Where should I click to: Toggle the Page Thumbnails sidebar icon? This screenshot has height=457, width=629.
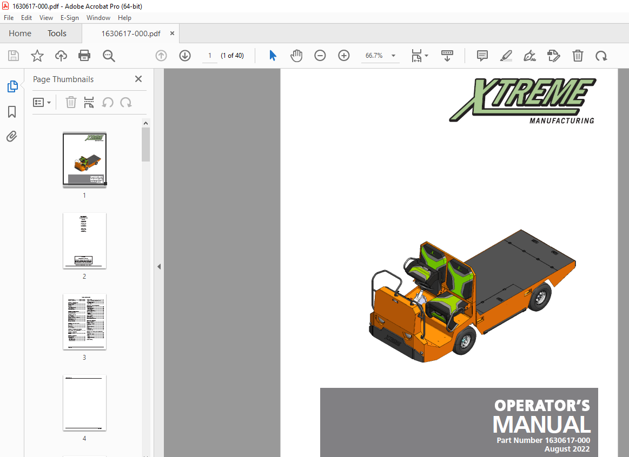[12, 86]
